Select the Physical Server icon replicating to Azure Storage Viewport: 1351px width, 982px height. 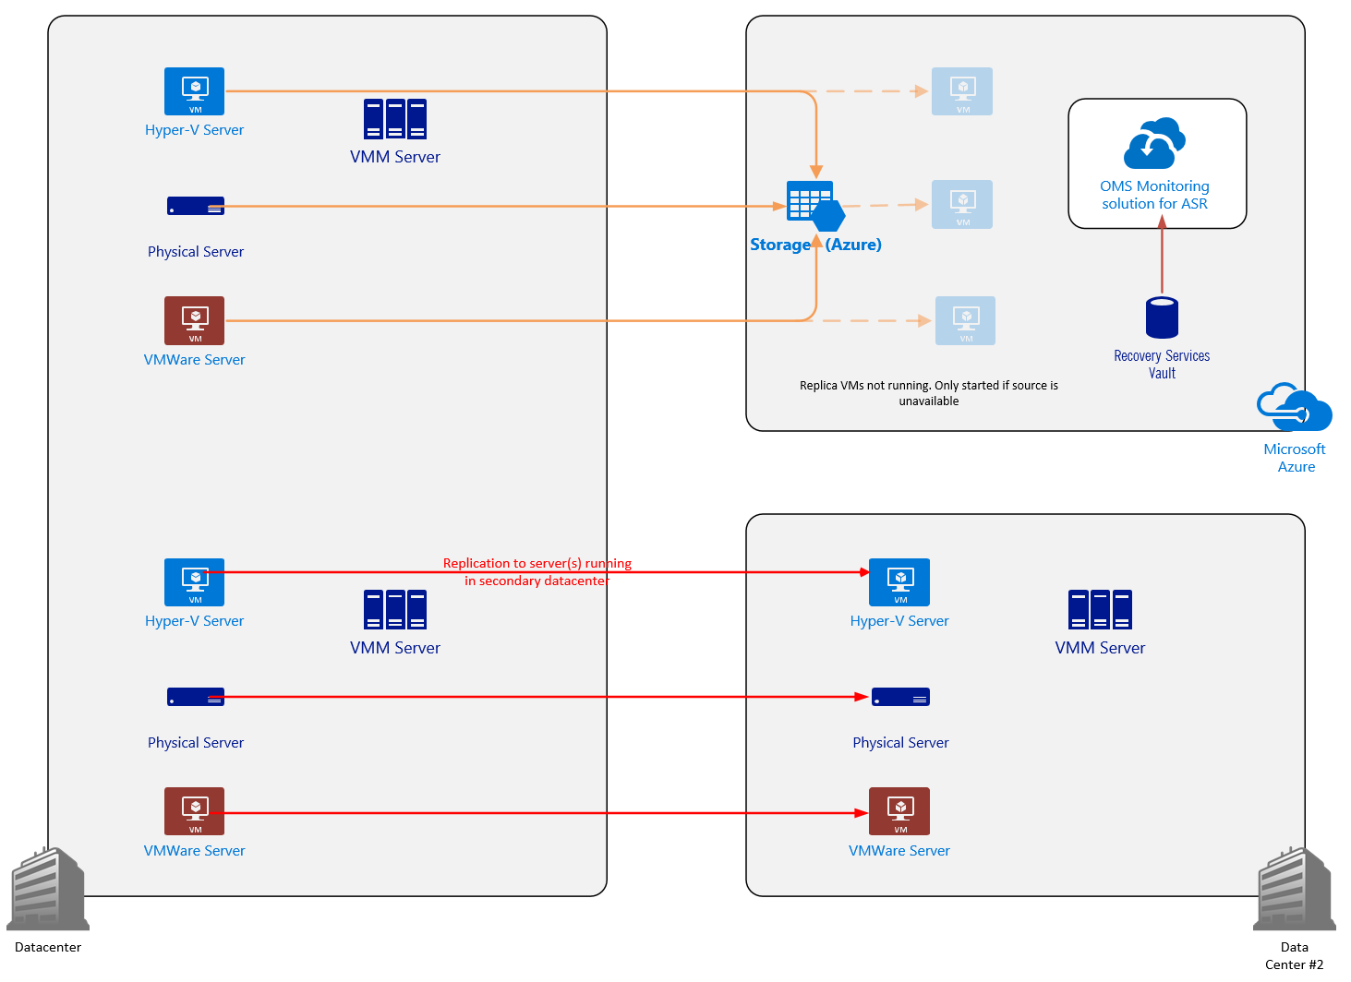(196, 206)
